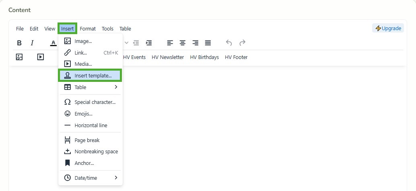Open the View menu
Screen dimensions: 416x191
point(49,28)
